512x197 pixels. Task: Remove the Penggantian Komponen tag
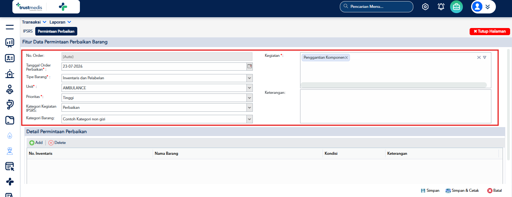pos(347,58)
